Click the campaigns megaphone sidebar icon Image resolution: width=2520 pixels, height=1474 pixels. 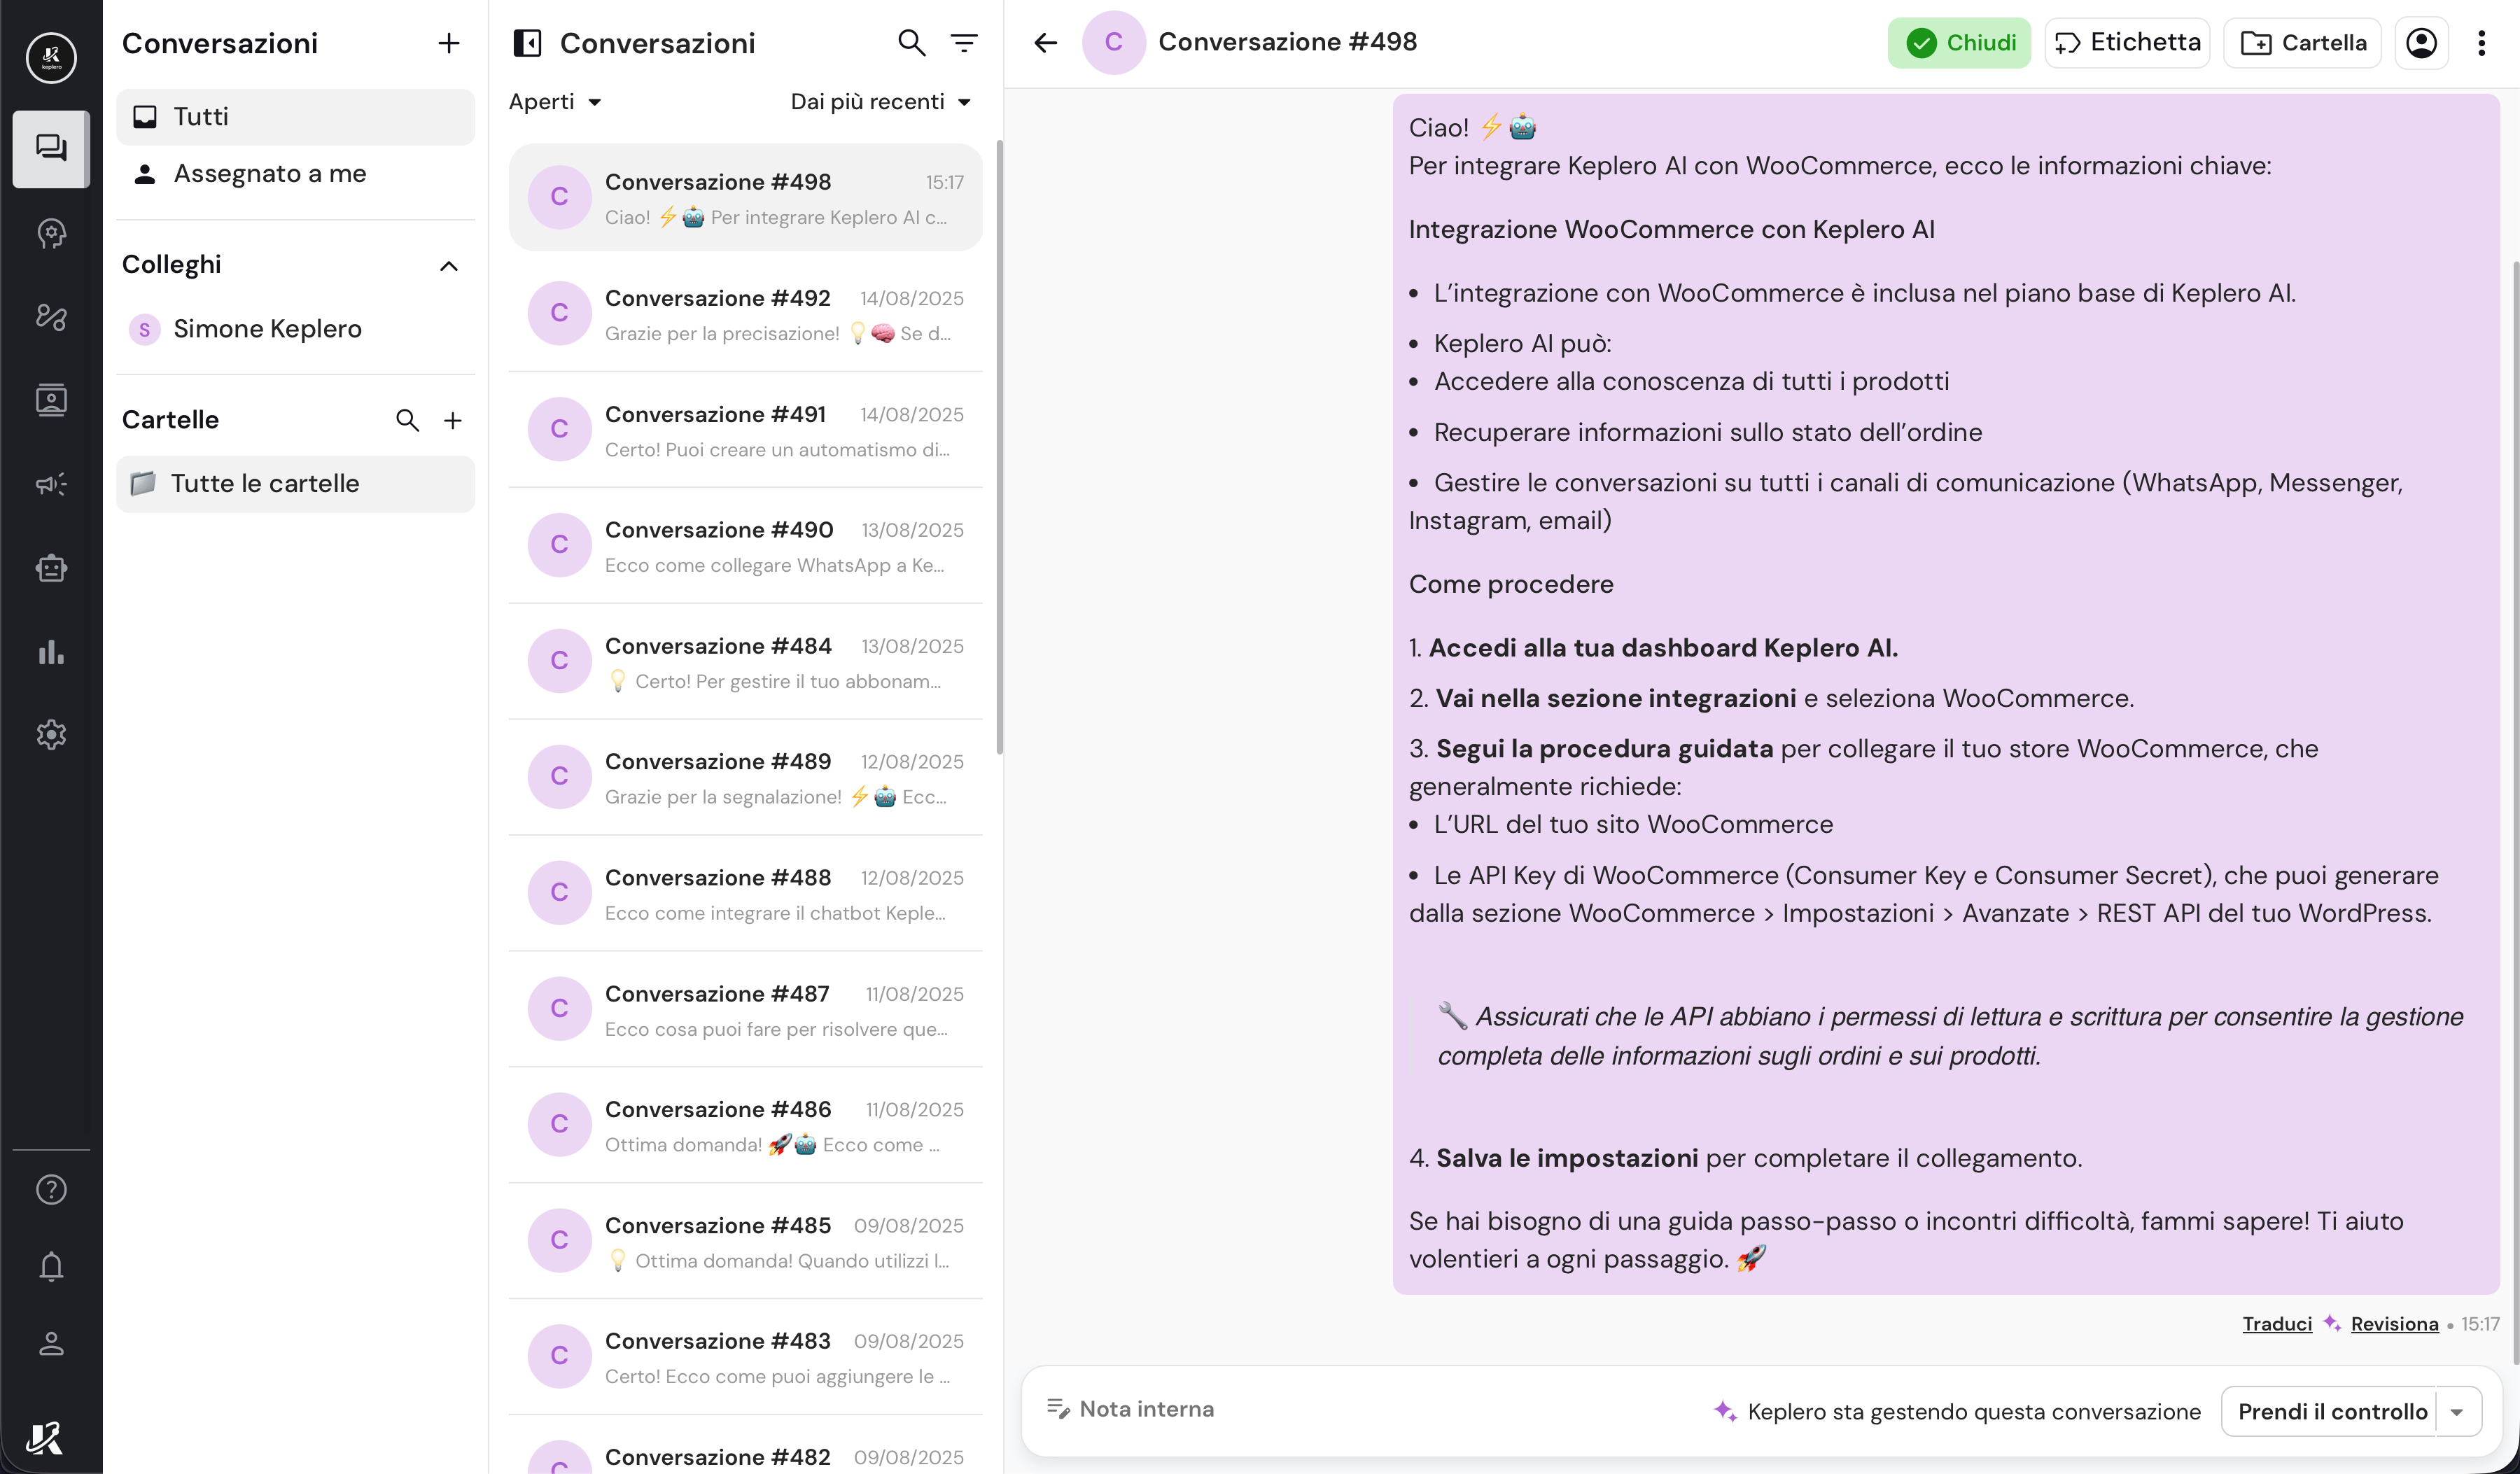point(51,485)
